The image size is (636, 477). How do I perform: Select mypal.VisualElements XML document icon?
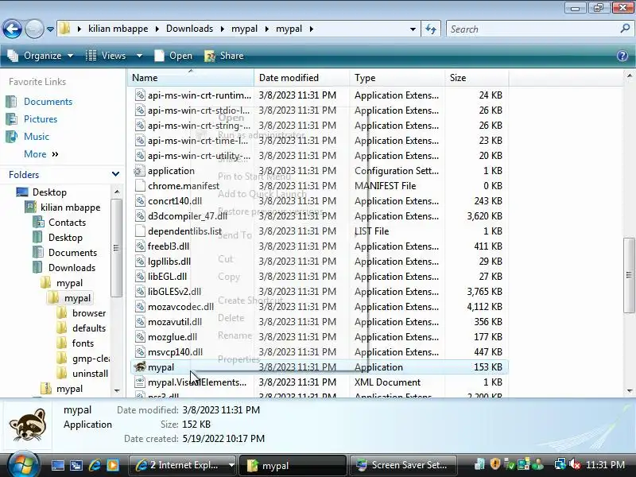click(140, 382)
